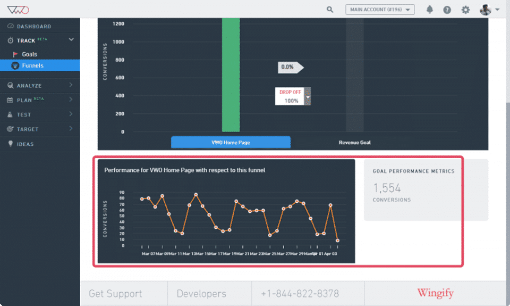
Task: Click the Track stopwatch icon
Action: (x=11, y=40)
